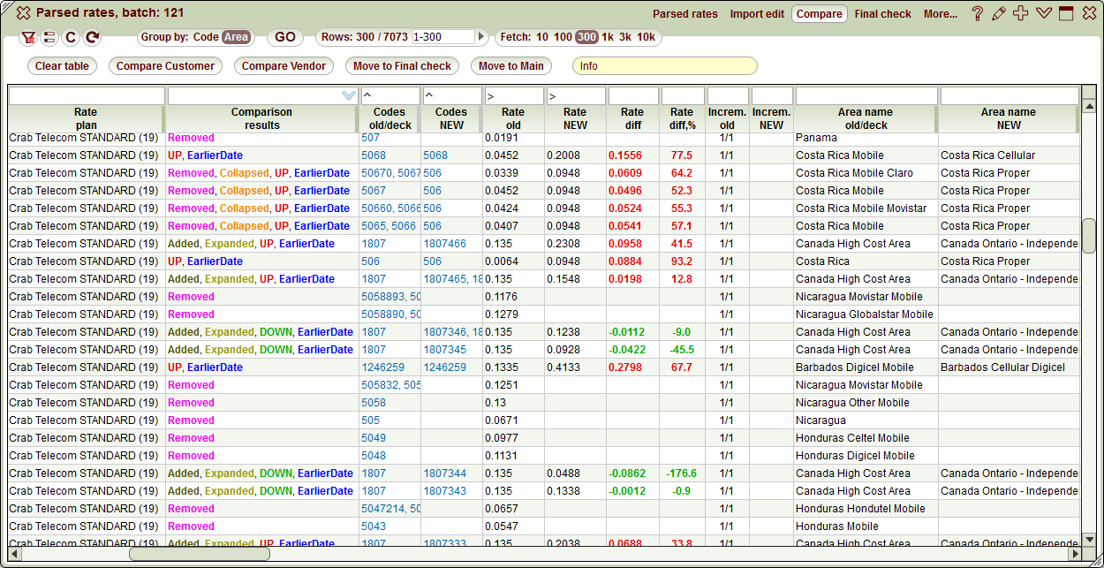Click the row display icon beside the filter icon

pyautogui.click(x=49, y=37)
